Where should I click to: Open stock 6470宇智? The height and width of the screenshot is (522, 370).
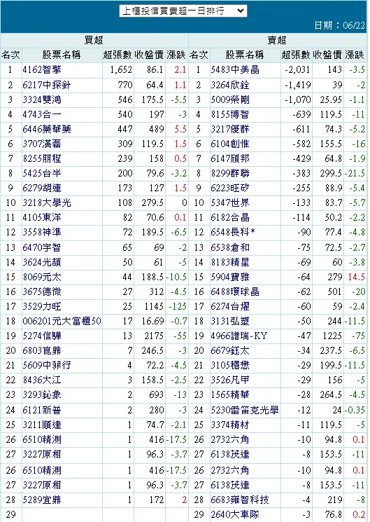coord(42,247)
